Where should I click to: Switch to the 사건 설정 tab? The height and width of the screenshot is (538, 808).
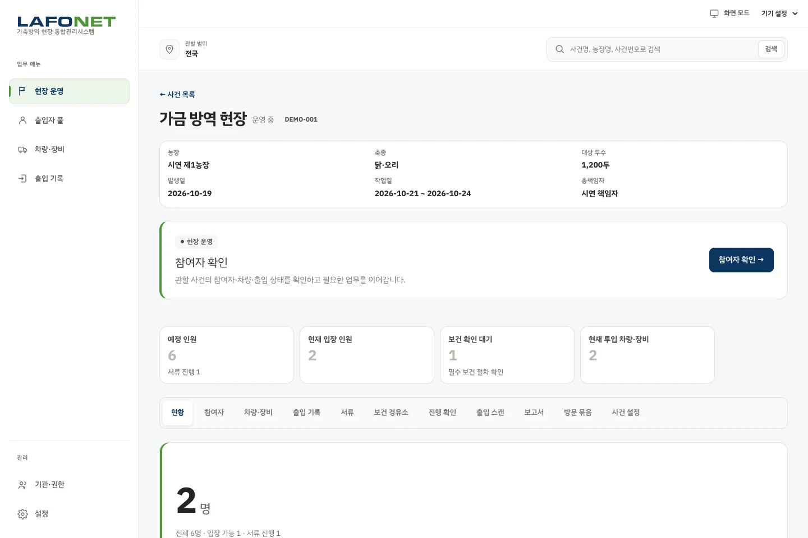tap(626, 413)
